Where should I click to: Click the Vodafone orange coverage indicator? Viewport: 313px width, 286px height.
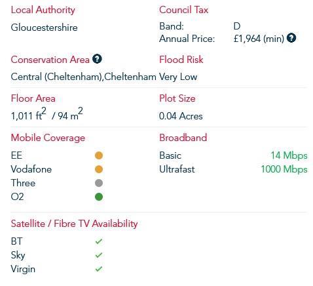[99, 169]
